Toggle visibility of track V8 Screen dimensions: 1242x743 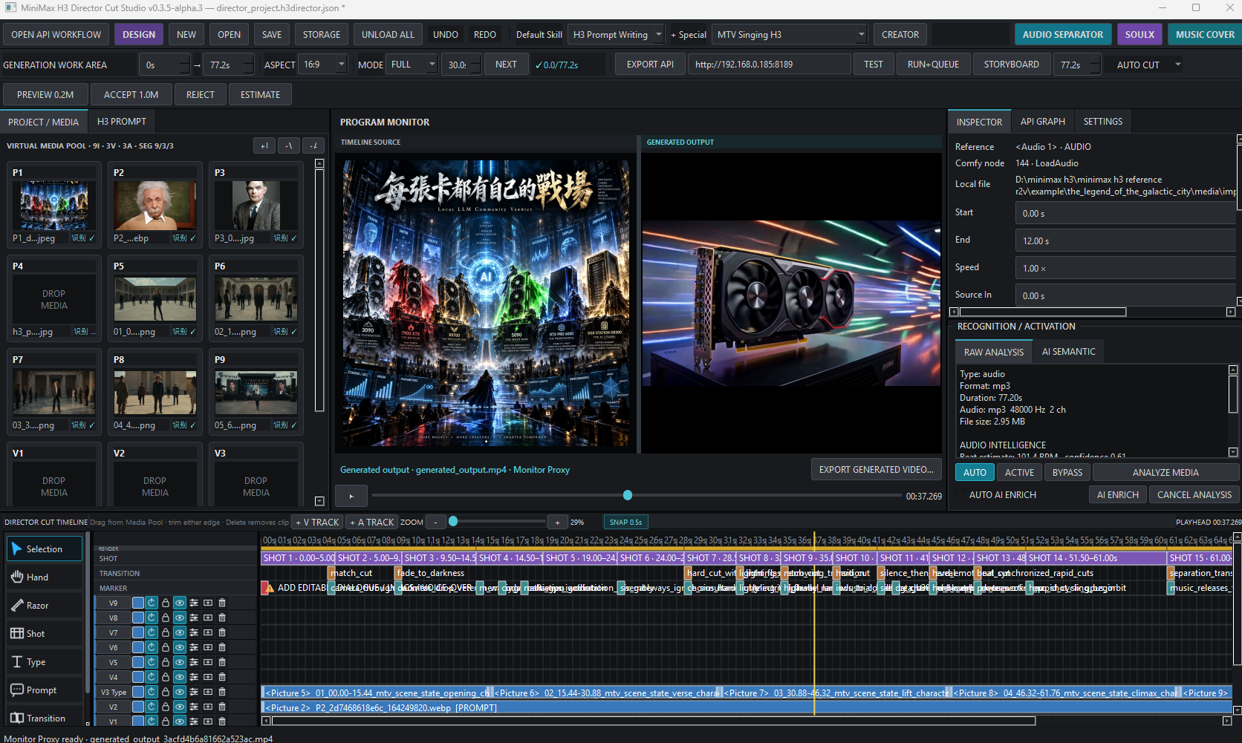tap(180, 618)
